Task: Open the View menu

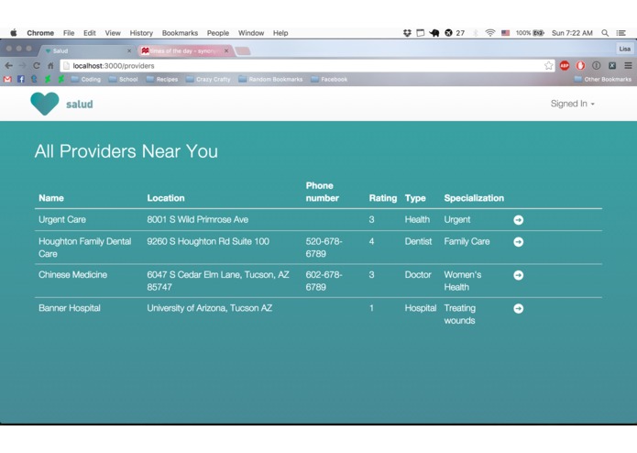Action: click(113, 33)
